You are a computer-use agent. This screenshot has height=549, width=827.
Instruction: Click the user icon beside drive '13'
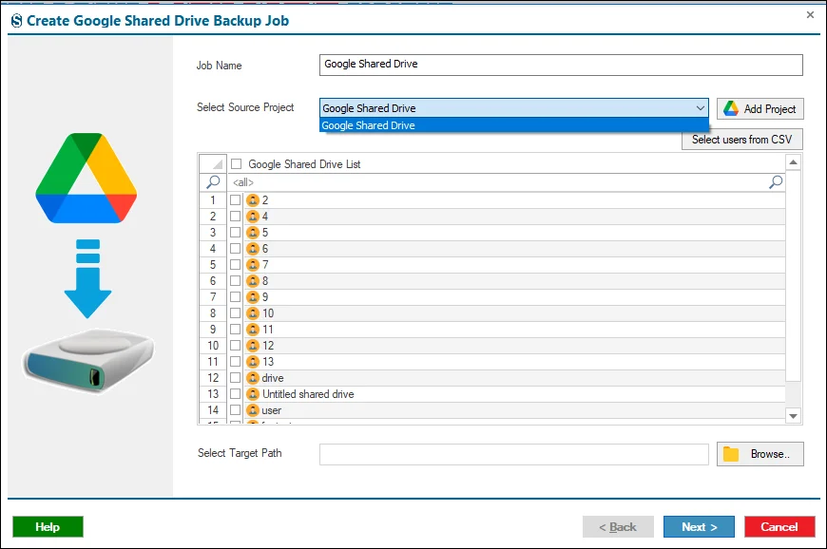pyautogui.click(x=253, y=362)
